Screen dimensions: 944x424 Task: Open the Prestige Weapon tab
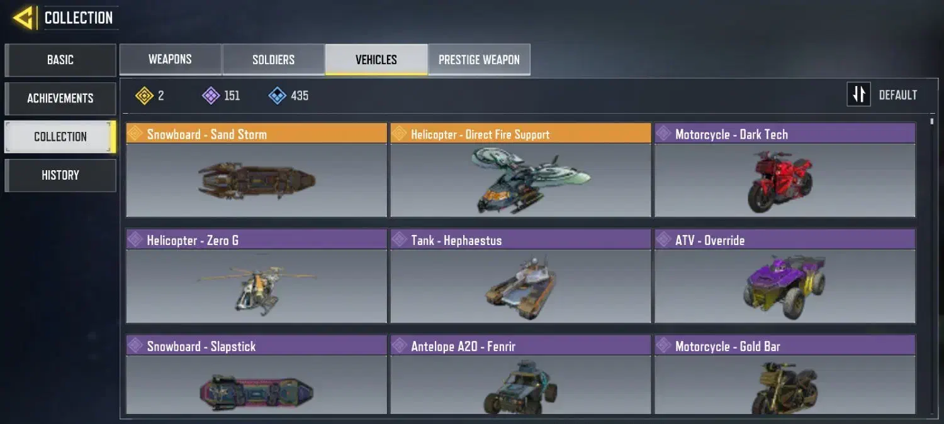coord(479,60)
